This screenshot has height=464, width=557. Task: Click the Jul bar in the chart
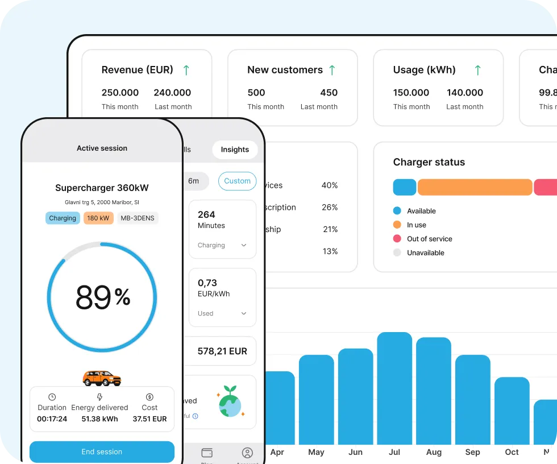tap(394, 388)
